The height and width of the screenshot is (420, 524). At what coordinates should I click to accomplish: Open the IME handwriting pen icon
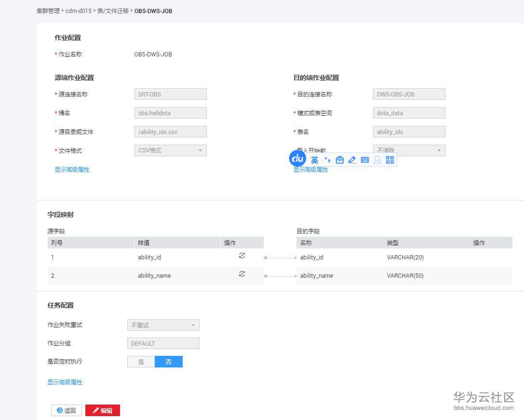(352, 160)
